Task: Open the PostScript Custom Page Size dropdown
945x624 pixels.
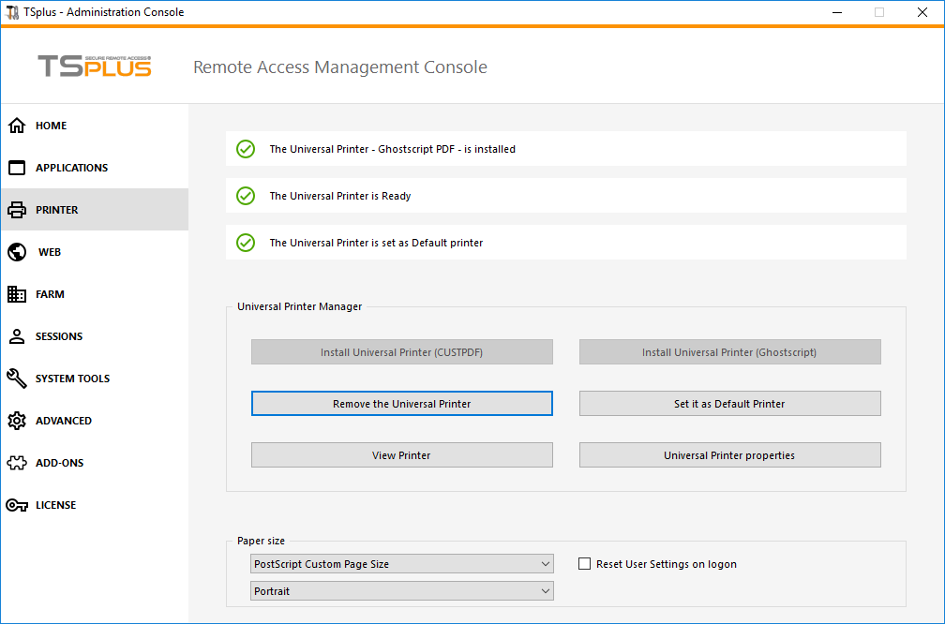Action: 401,563
